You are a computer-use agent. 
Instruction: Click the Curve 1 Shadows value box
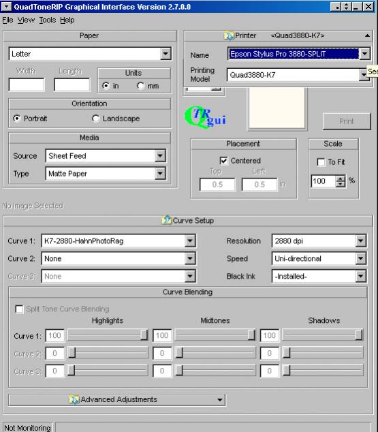270,335
